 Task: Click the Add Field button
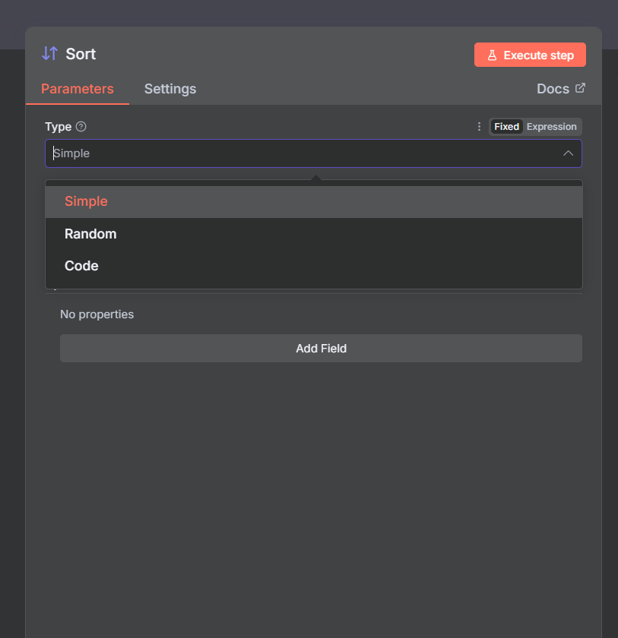point(321,349)
